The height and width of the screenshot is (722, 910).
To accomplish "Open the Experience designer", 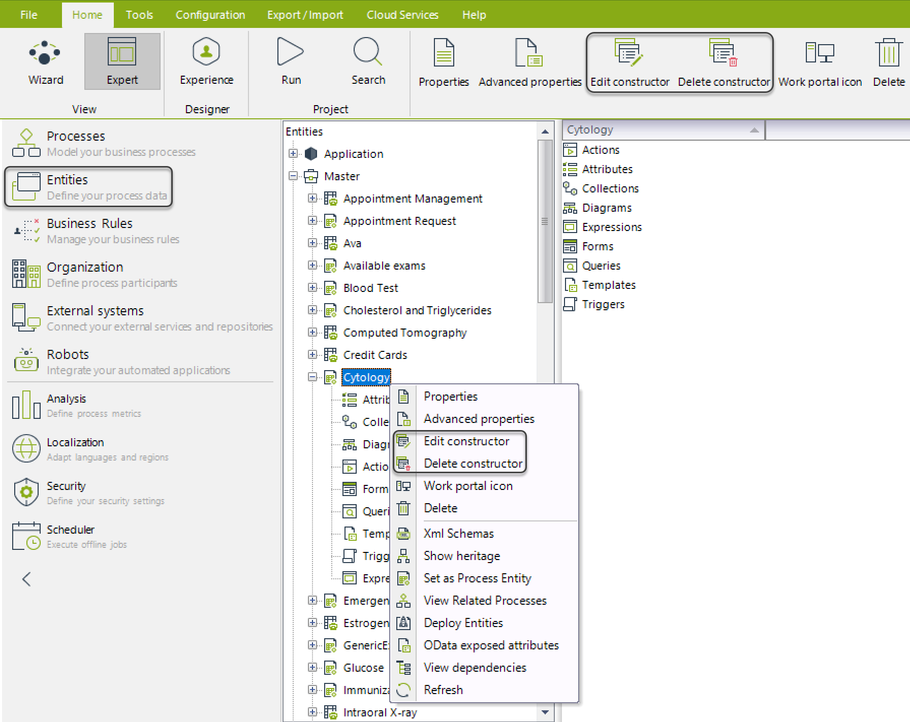I will click(206, 61).
